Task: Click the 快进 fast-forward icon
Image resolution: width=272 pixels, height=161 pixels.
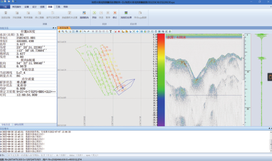Action: [101, 15]
